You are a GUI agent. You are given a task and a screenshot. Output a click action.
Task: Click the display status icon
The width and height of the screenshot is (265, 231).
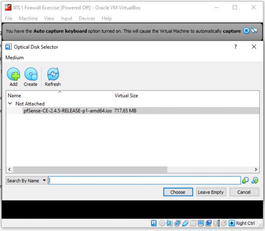[201, 223]
